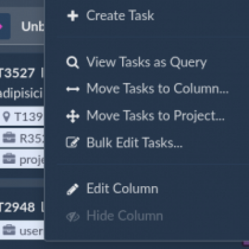The width and height of the screenshot is (249, 249).
Task: Choose Create Task from the menu
Action: click(x=120, y=16)
